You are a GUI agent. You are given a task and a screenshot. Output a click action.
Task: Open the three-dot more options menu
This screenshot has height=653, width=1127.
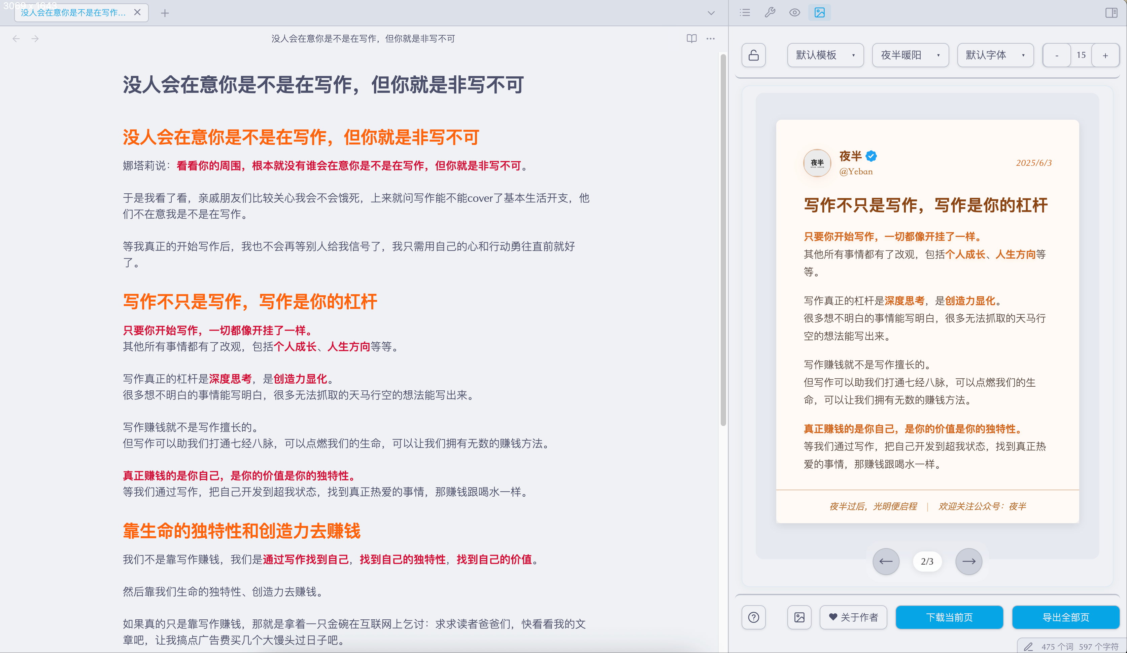(x=710, y=38)
